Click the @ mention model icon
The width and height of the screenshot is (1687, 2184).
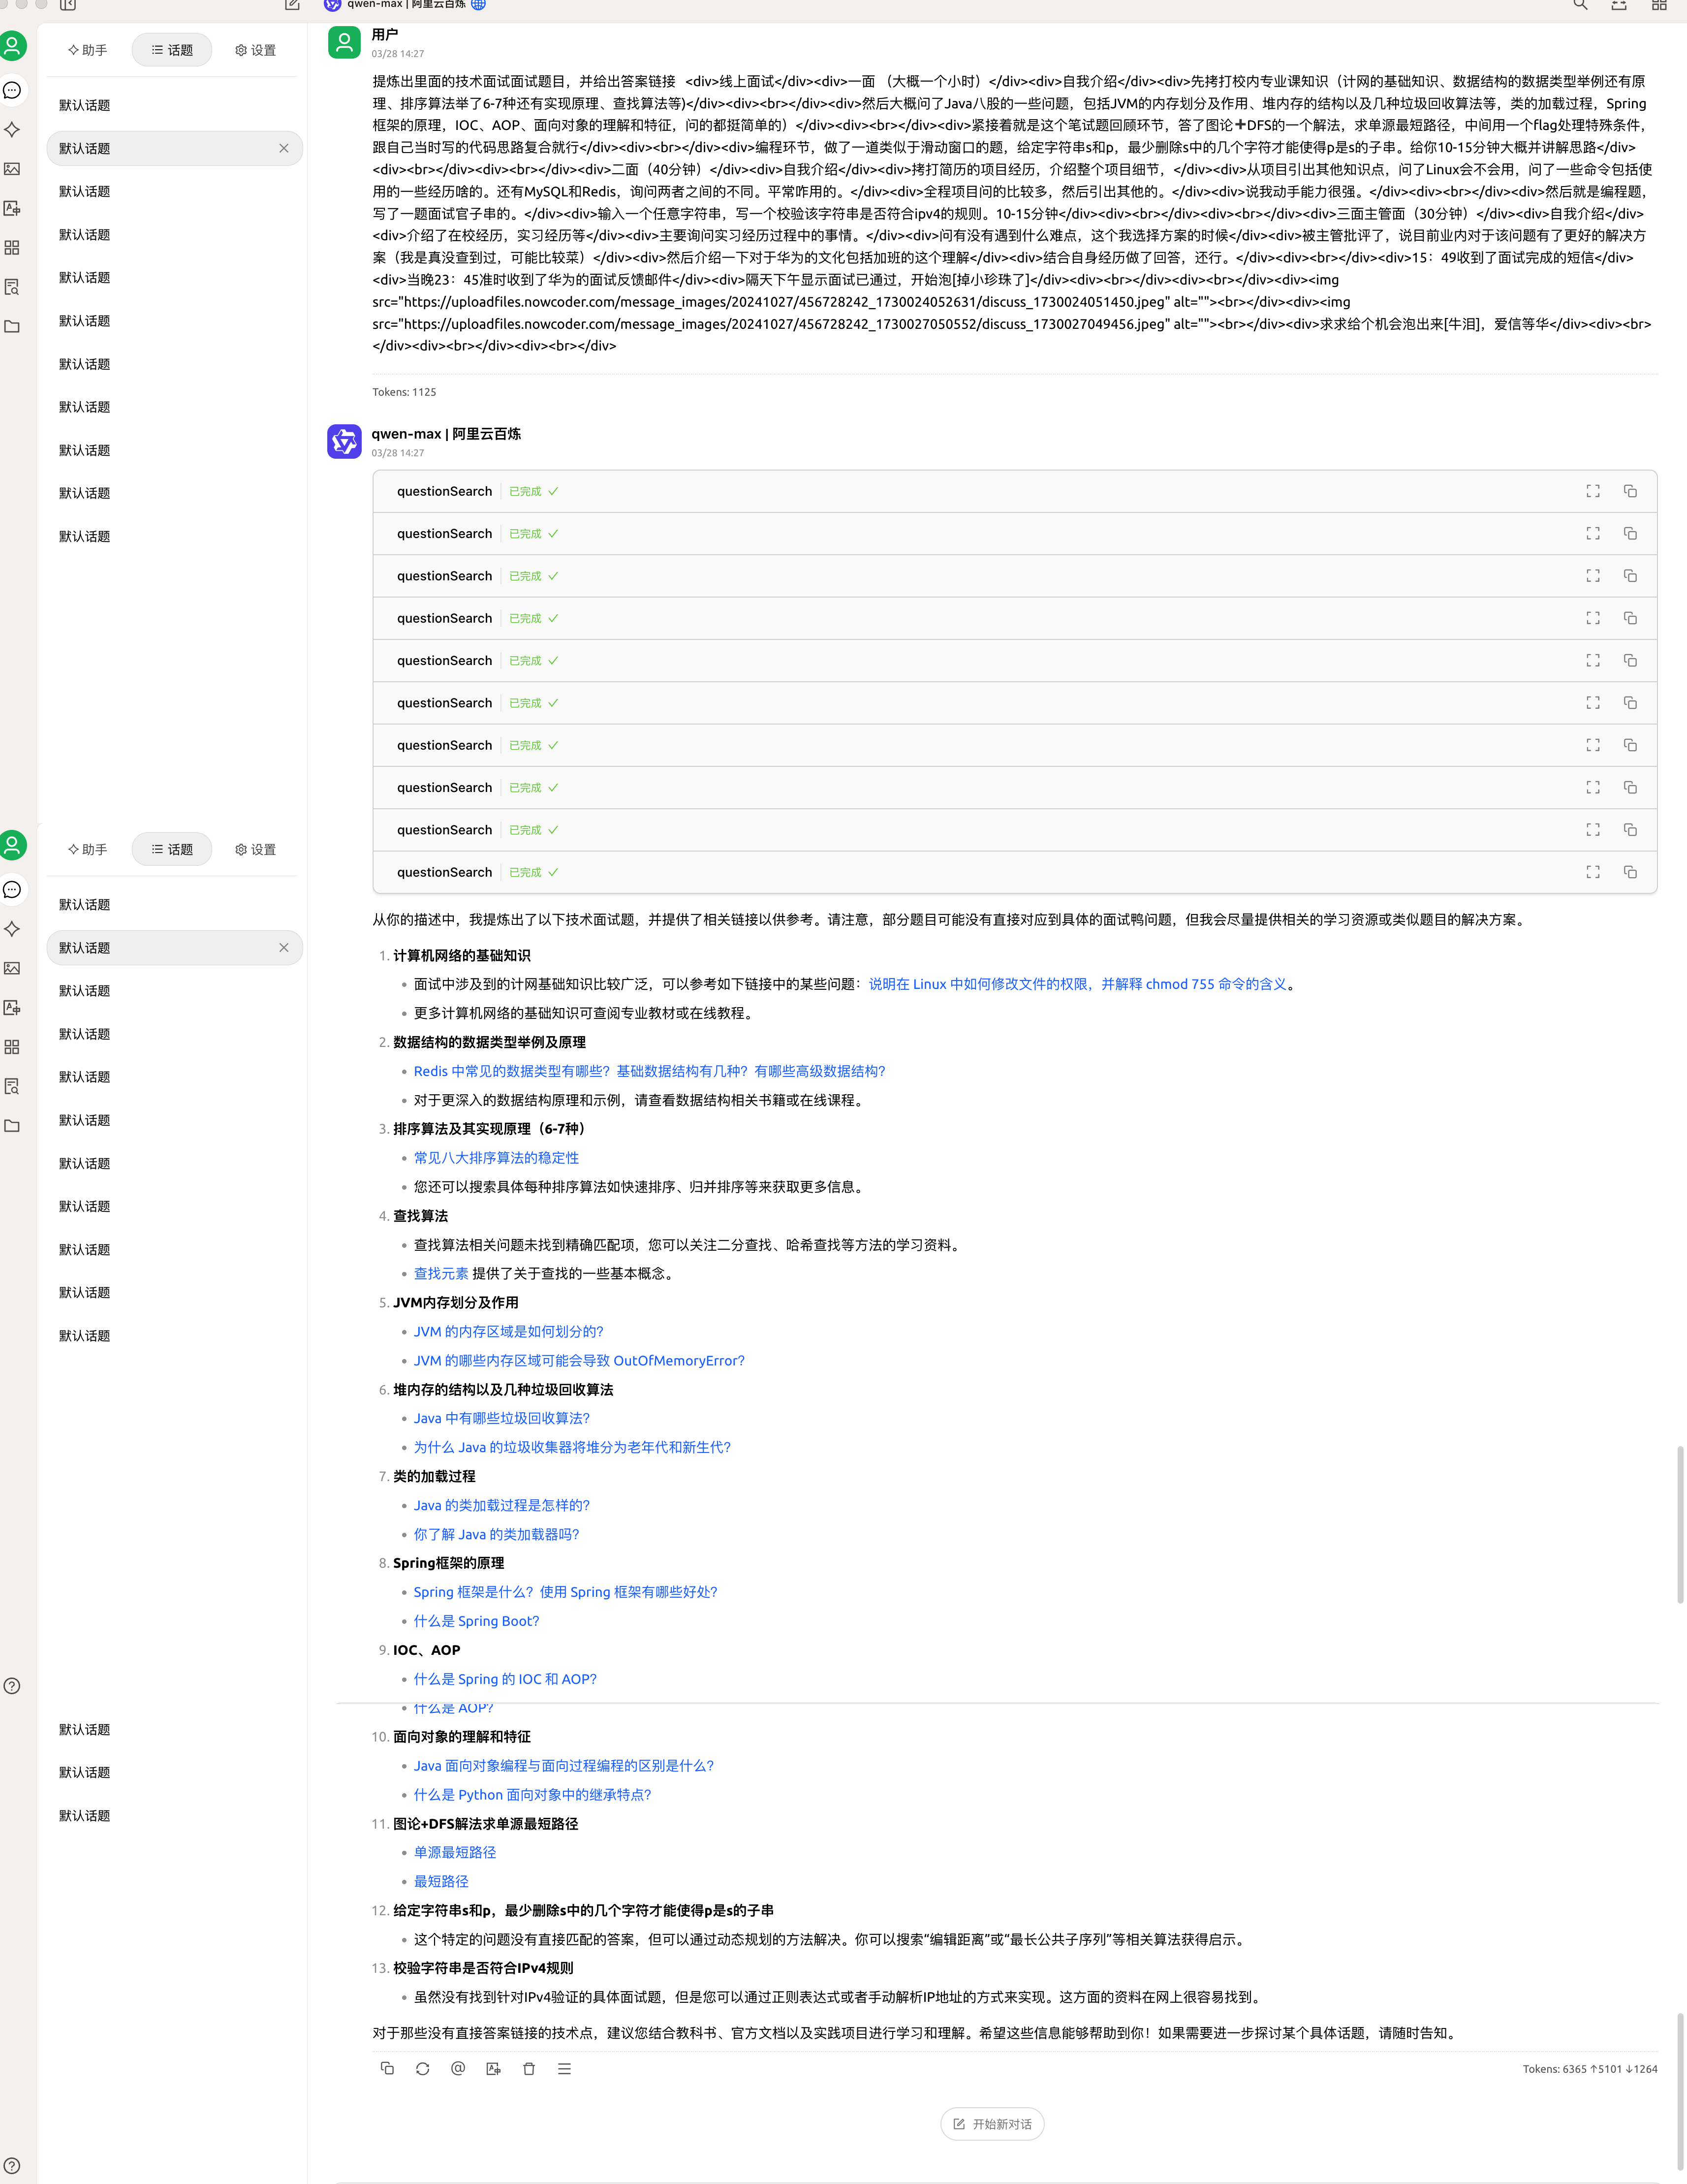pos(458,2068)
